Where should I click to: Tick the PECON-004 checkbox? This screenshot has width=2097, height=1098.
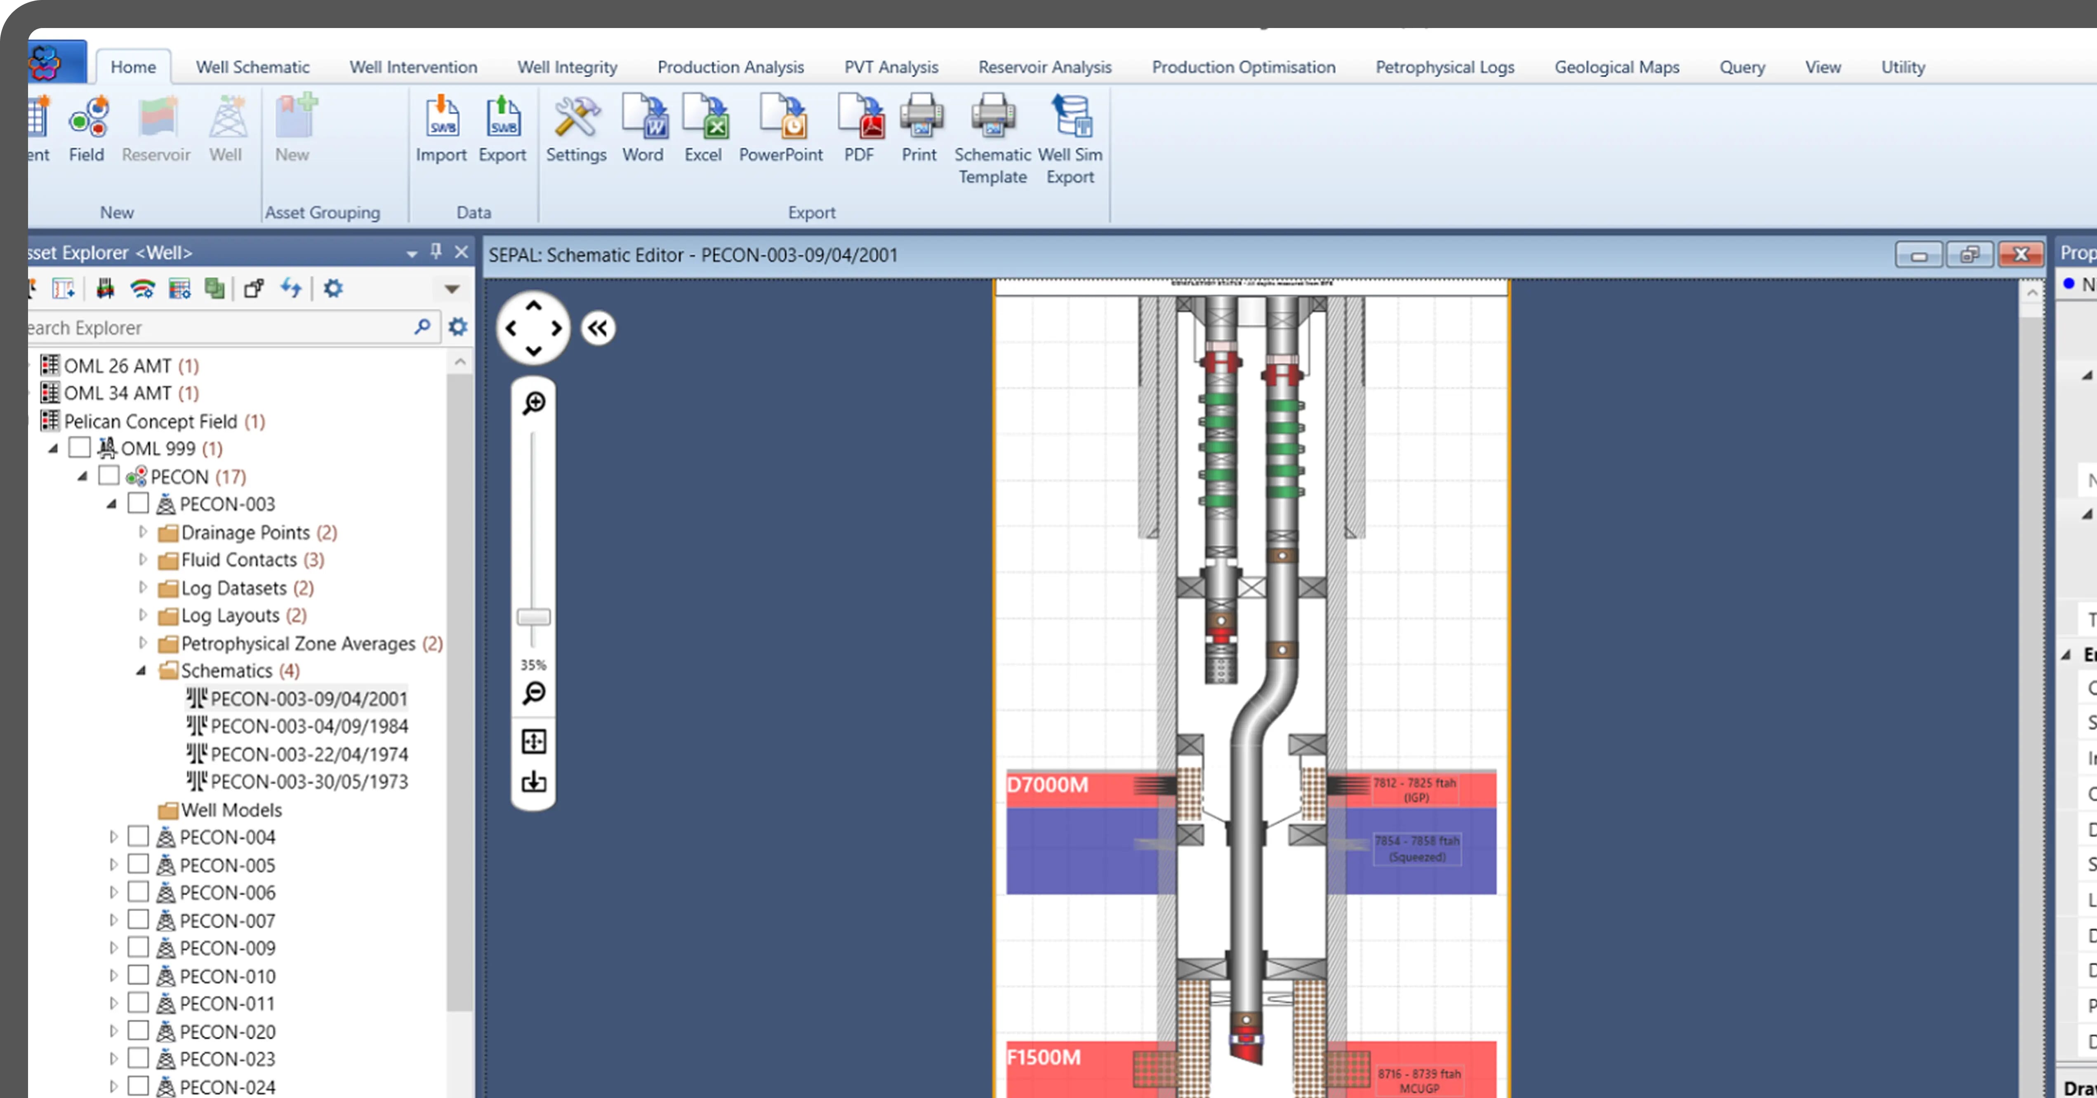pyautogui.click(x=139, y=836)
